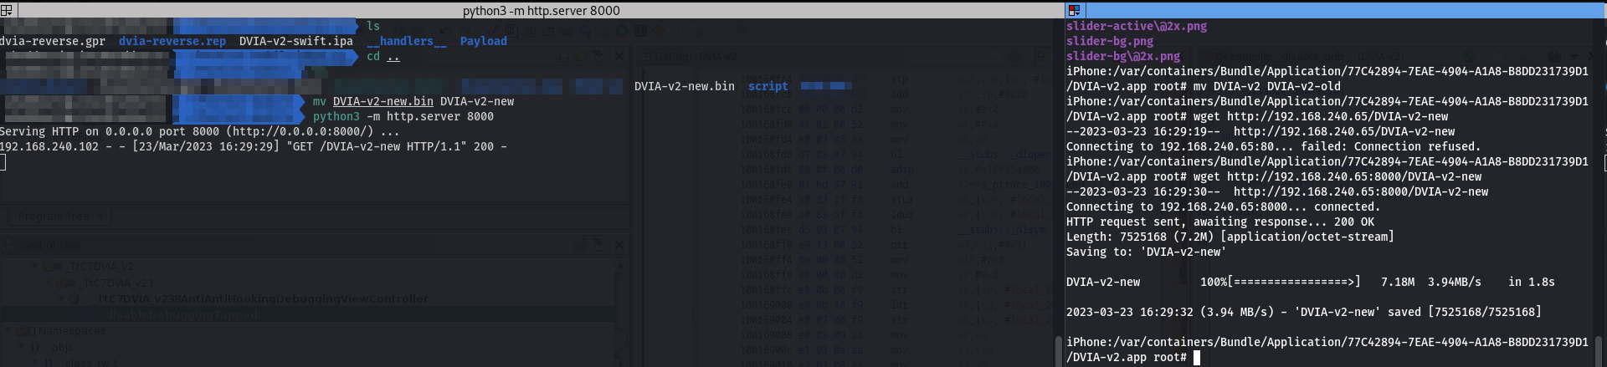Image resolution: width=1607 pixels, height=367 pixels.
Task: Click the terminal icon in the right pane title bar
Action: click(1075, 10)
